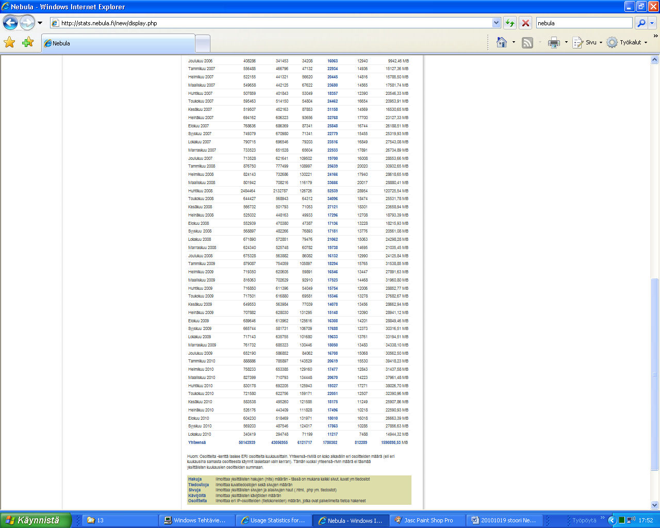Stop page loading with the red X
The height and width of the screenshot is (528, 660).
[x=525, y=23]
